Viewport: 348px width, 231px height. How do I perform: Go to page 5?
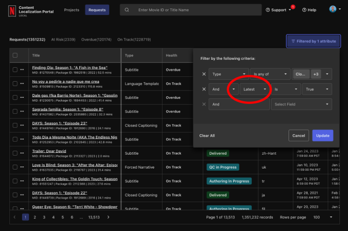pos(63,217)
